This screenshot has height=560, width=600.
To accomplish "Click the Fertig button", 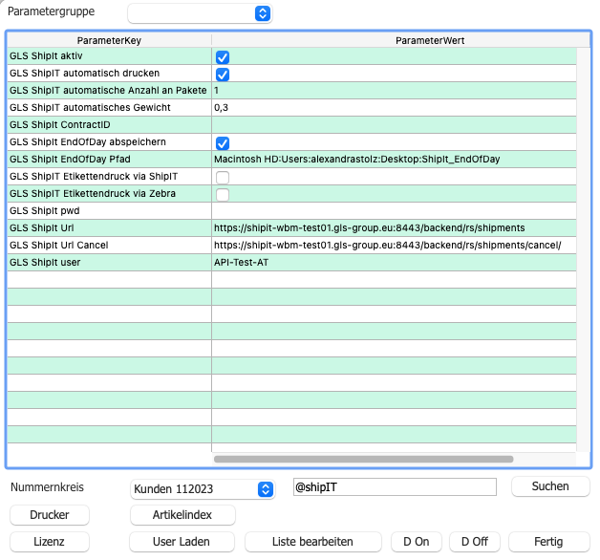I will point(548,542).
